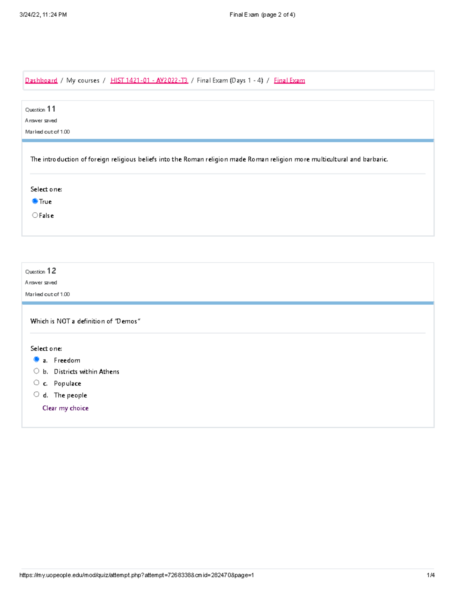The height and width of the screenshot is (590, 455).
Task: Open the Final Exam breadcrumb link
Action: (289, 81)
